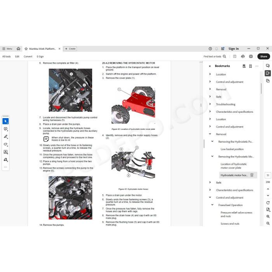272x272 pixels.
Task: Open Pressure relief valve screws and nuts bookmark
Action: [236, 214]
